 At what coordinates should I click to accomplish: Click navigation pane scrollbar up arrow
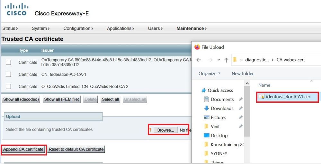click(x=247, y=83)
